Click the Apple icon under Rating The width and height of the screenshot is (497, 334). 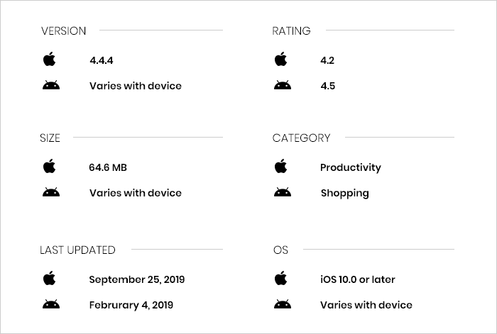coord(281,60)
